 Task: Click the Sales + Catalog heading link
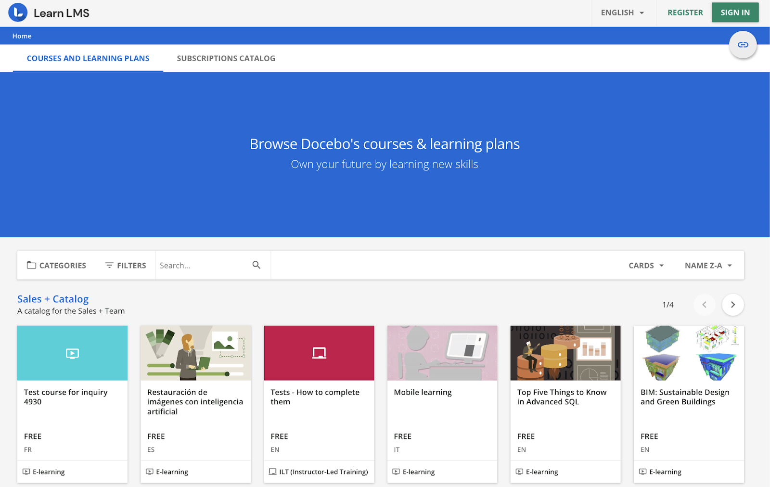(53, 299)
